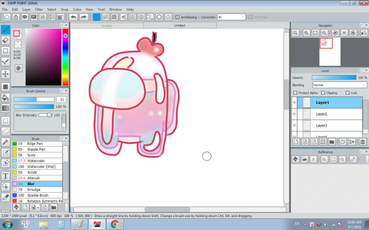Select the Move tool

click(x=5, y=74)
